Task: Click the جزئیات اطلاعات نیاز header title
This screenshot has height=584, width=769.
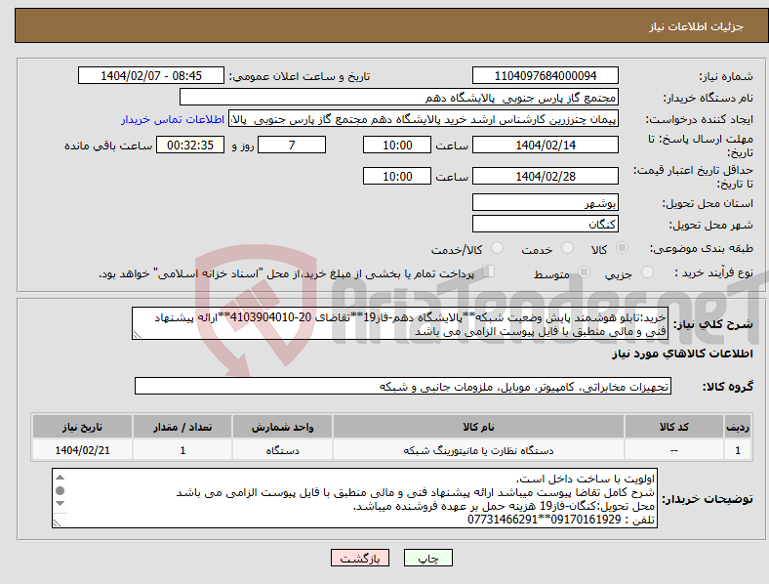Action: [697, 26]
